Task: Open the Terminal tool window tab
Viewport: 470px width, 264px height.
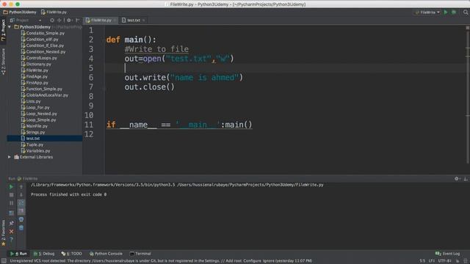Action: pos(140,254)
